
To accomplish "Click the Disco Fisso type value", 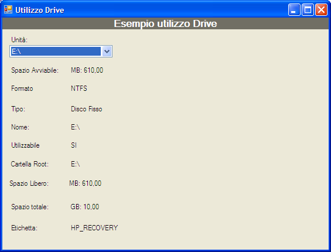I will tap(87, 109).
